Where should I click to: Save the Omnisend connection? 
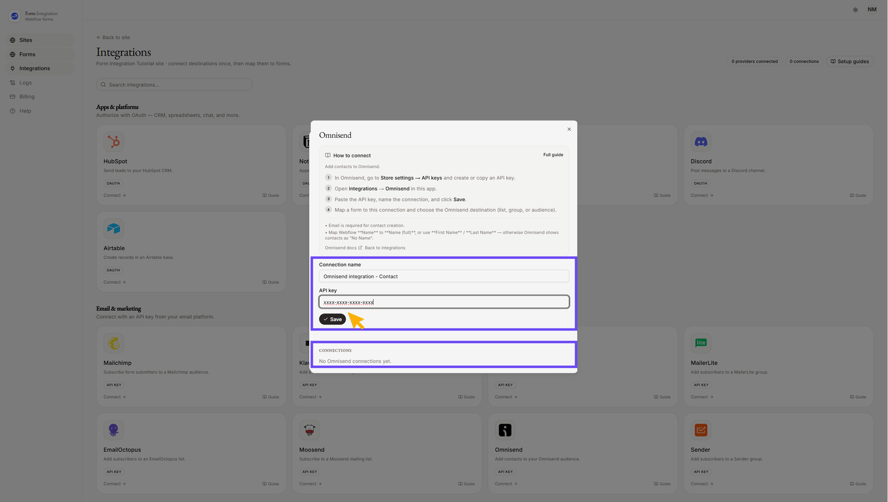click(332, 319)
